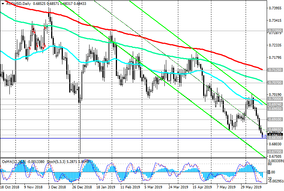Image resolution: width=284 pixels, height=191 pixels.
Task: Open the chart menu triangle beside AUDUSD
Action: click(3, 4)
